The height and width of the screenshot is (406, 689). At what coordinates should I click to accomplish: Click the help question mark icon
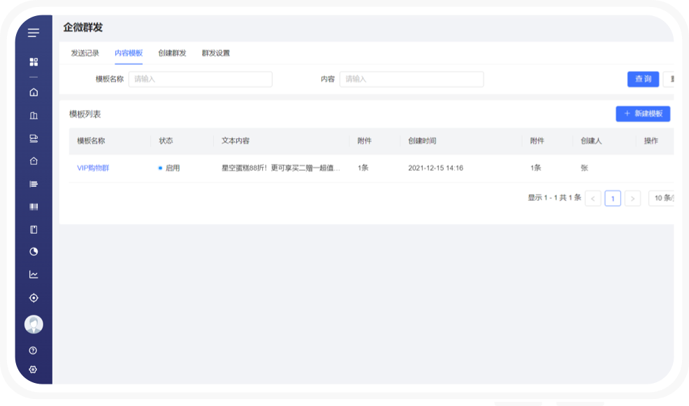point(33,350)
